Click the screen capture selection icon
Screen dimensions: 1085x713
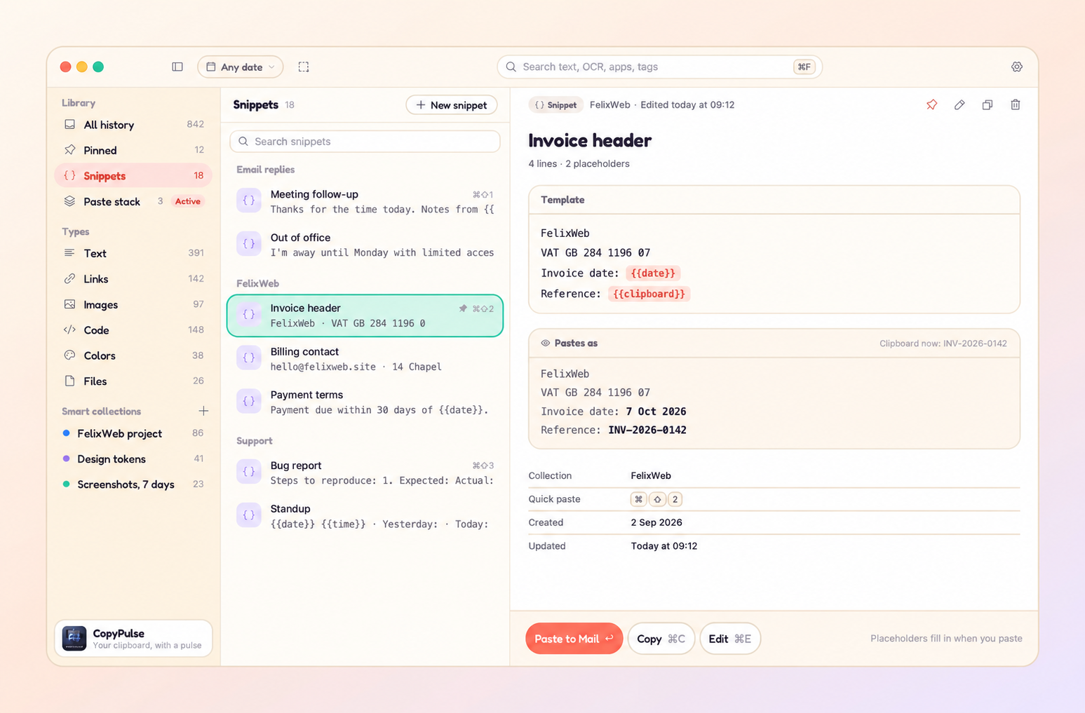(304, 67)
